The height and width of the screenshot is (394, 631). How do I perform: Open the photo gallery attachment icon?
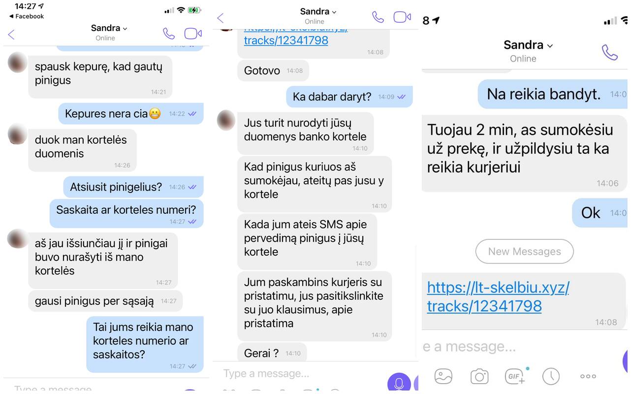[x=443, y=376]
